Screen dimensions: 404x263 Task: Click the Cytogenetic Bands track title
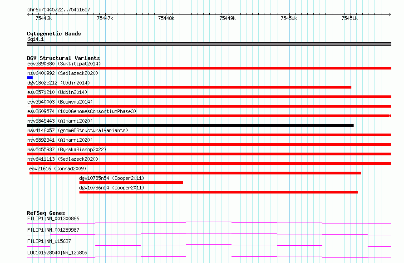point(54,34)
